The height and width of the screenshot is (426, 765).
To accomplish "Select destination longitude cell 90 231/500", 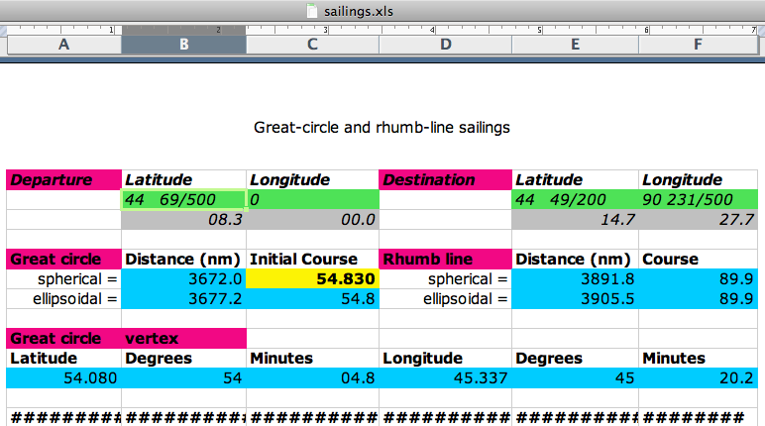I will [x=699, y=200].
